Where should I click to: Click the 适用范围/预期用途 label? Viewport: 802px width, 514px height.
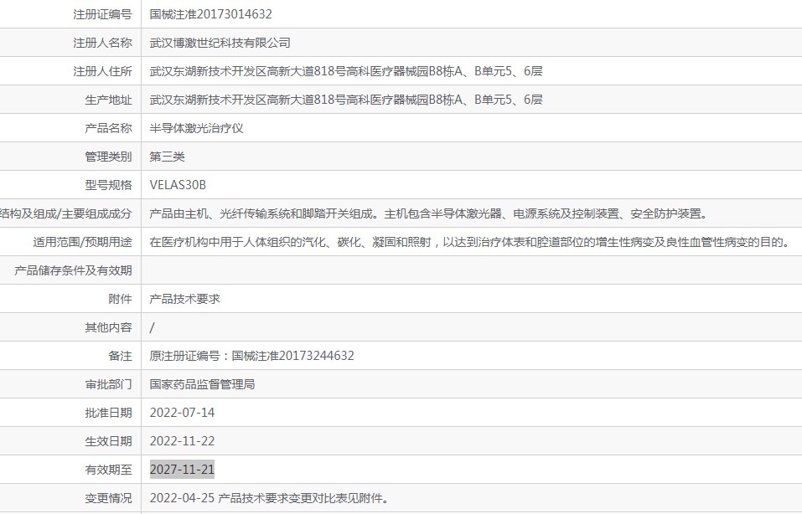pyautogui.click(x=82, y=242)
